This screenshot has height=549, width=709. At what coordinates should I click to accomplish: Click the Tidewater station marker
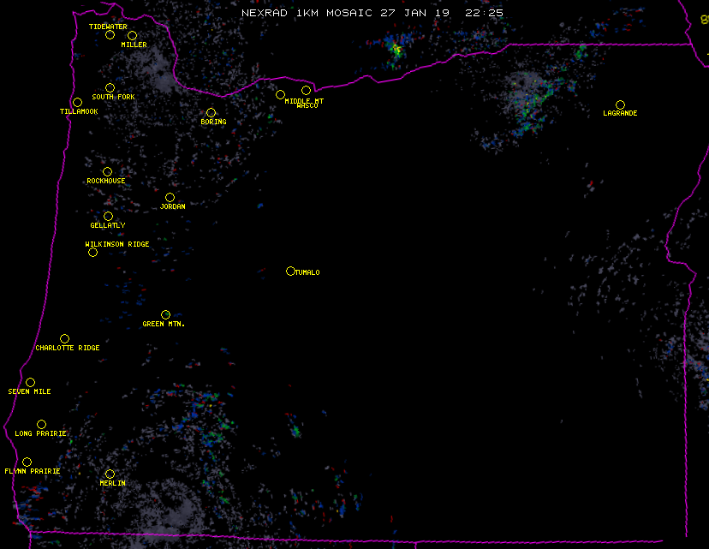tap(110, 35)
